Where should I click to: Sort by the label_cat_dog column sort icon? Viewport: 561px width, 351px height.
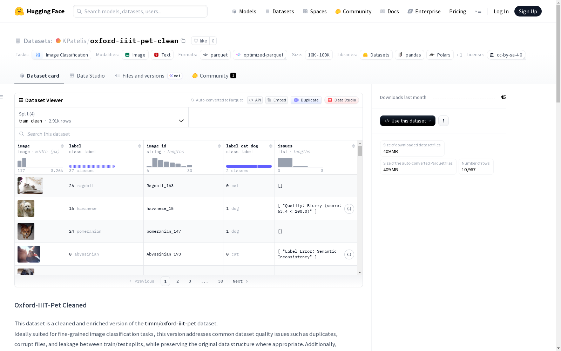point(271,146)
